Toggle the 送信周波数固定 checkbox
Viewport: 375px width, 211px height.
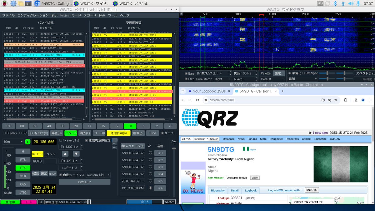click(87, 140)
